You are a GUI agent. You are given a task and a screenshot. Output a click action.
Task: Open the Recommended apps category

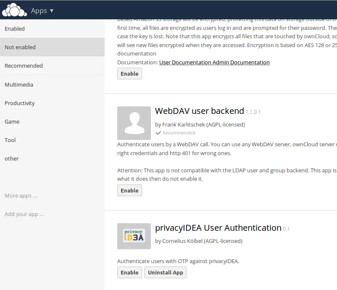click(52, 66)
